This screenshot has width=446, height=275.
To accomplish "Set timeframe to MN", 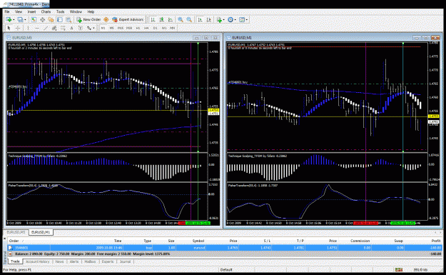I will 173,28.
